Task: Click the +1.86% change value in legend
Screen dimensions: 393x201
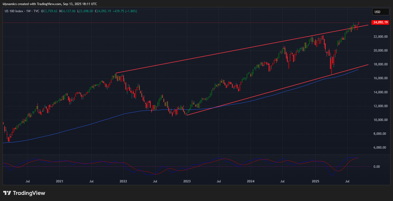Action: click(131, 11)
